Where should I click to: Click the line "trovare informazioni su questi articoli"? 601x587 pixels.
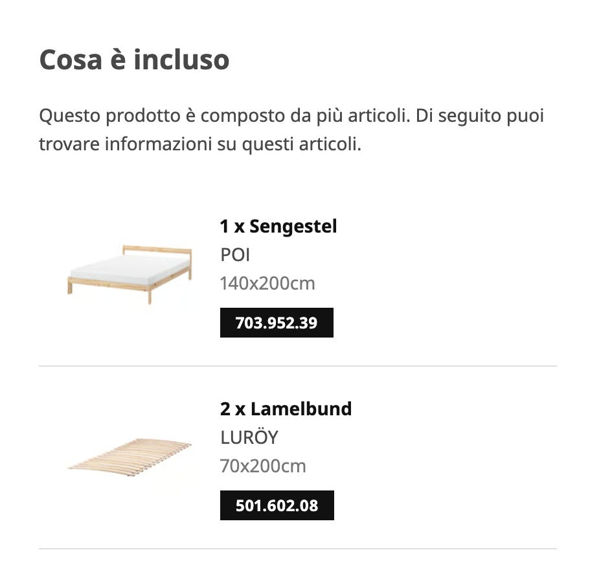[x=199, y=144]
